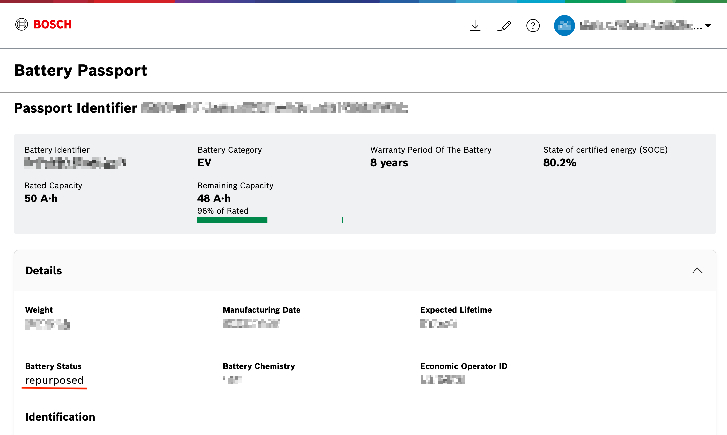Click the 80.2% SOCE value
Screen dimensions: 727x435
[x=560, y=163]
